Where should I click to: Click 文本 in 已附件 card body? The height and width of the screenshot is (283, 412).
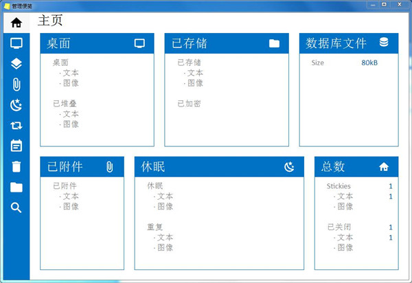[71, 196]
